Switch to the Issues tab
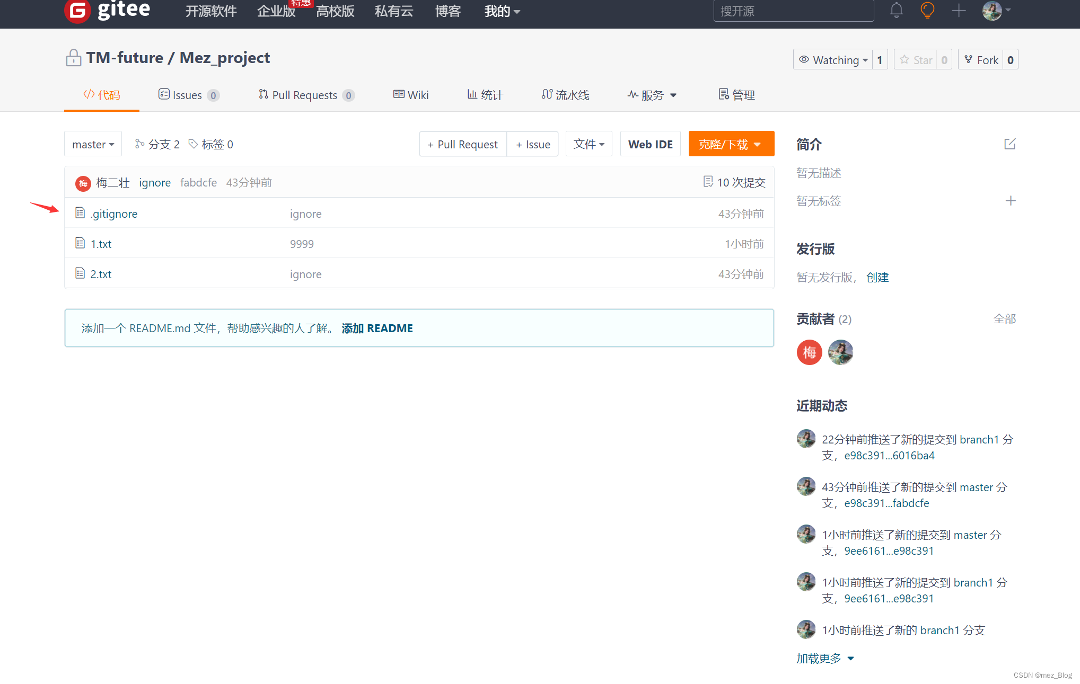Image resolution: width=1080 pixels, height=684 pixels. pyautogui.click(x=188, y=95)
